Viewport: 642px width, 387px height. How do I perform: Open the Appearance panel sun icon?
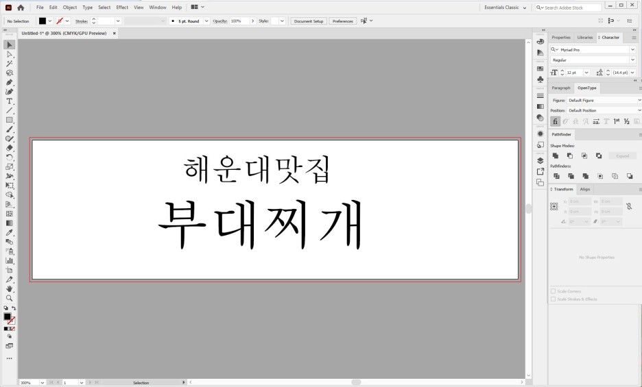pos(540,134)
